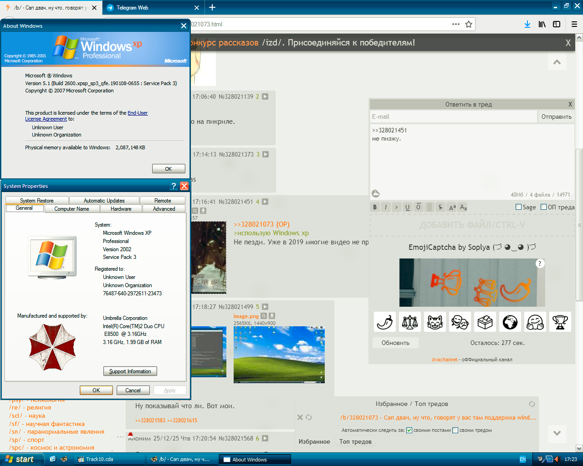This screenshot has width=583, height=466.
Task: Choose the grinning cat emoji captcha option
Action: click(435, 322)
